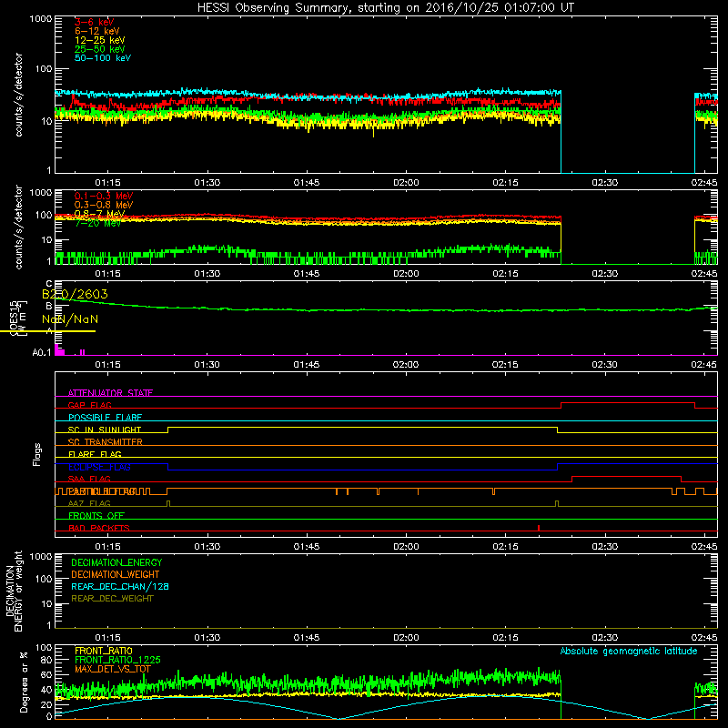Click the SAA_FLAG label
The height and width of the screenshot is (728, 728).
click(x=89, y=479)
